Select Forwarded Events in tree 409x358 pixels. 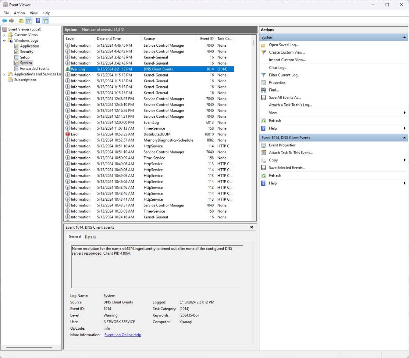[34, 69]
